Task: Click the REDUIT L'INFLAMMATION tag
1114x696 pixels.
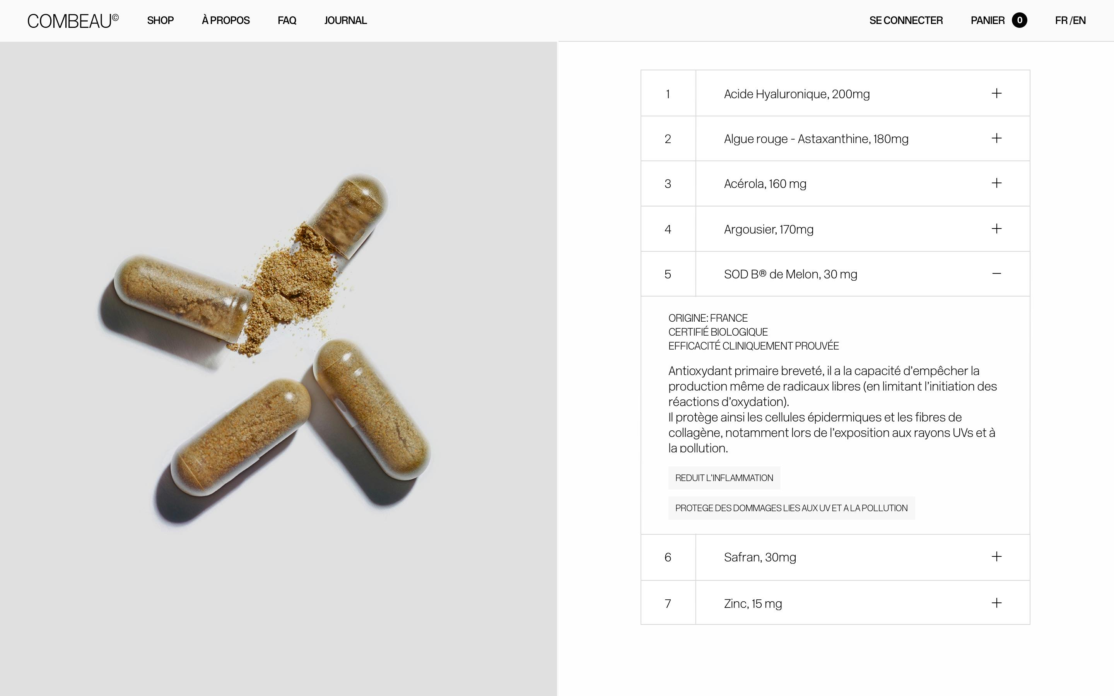Action: tap(724, 478)
